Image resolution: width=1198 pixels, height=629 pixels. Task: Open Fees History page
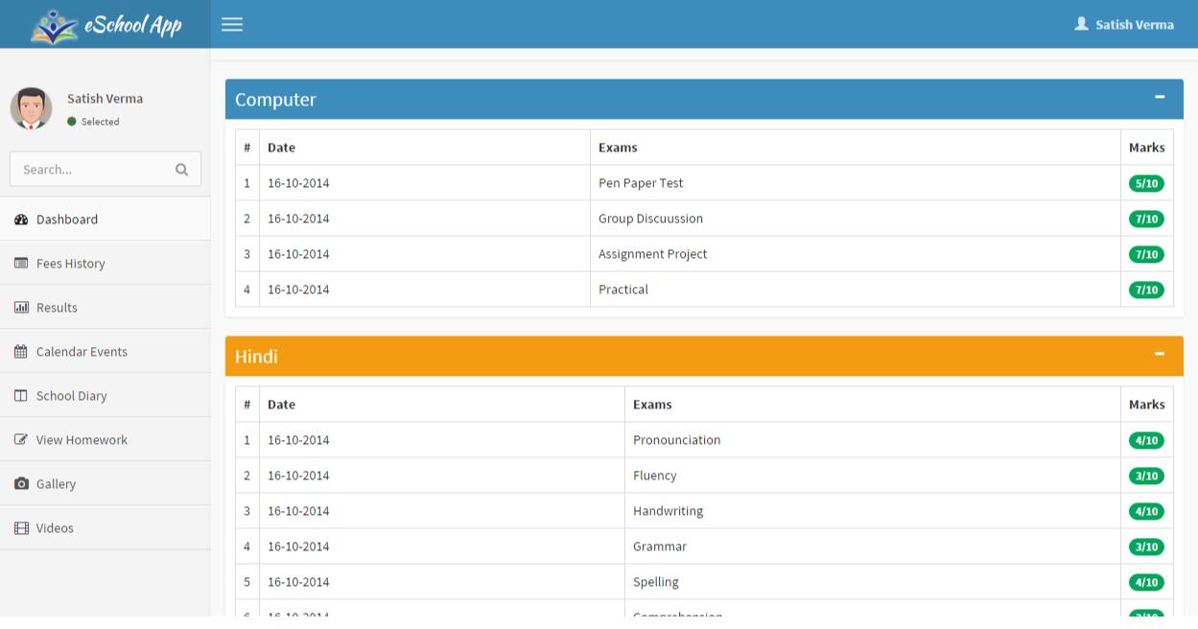click(x=105, y=263)
